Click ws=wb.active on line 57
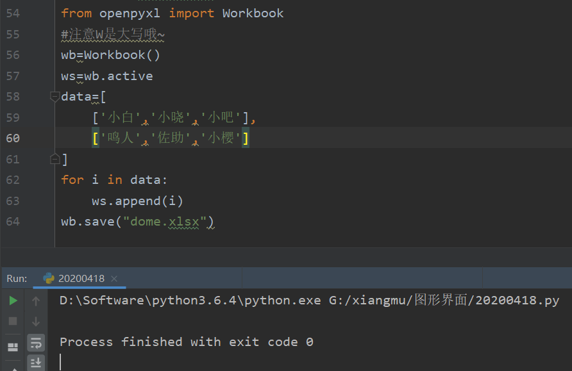Viewport: 572px width, 371px height. point(107,76)
